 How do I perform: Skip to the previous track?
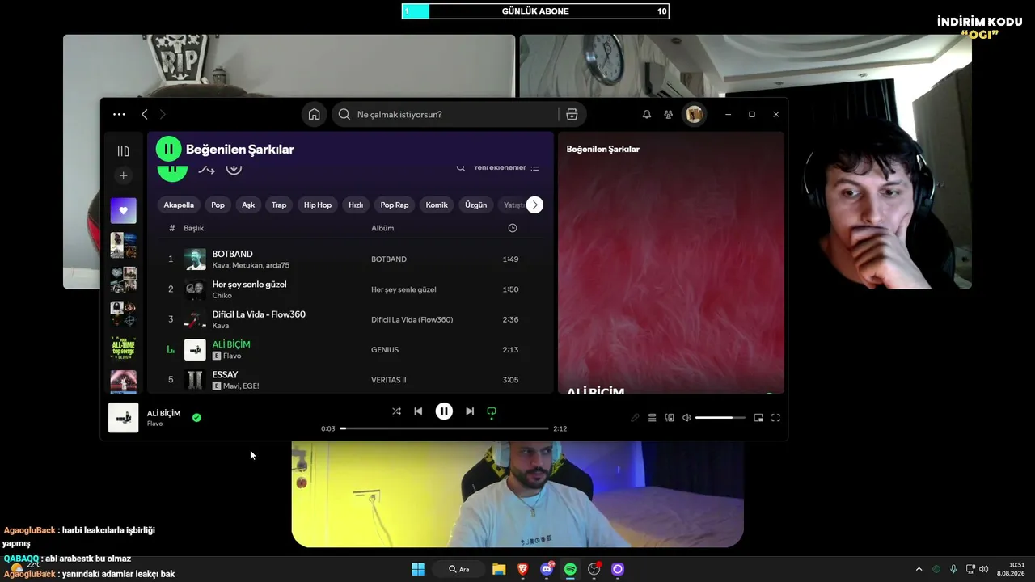tap(418, 411)
